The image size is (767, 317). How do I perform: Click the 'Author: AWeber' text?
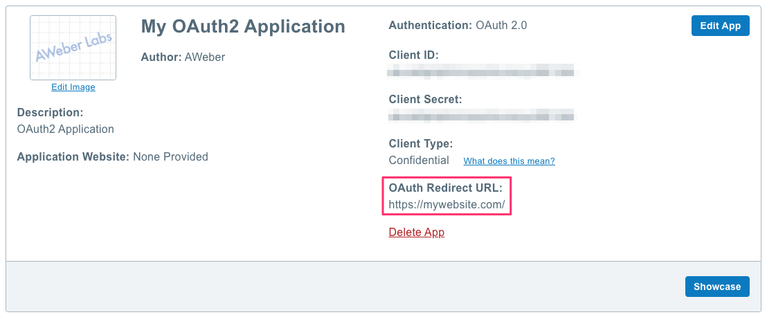(x=183, y=57)
